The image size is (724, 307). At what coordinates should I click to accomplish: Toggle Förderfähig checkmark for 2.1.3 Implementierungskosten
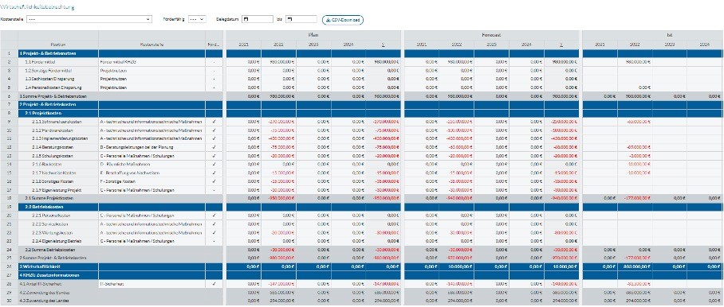point(214,138)
